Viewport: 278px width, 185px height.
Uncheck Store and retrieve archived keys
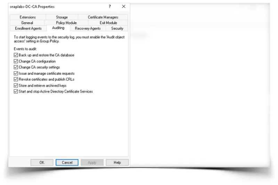(16, 85)
